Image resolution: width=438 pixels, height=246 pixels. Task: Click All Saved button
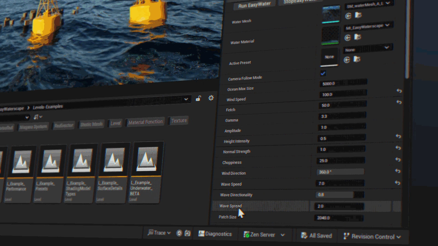316,235
